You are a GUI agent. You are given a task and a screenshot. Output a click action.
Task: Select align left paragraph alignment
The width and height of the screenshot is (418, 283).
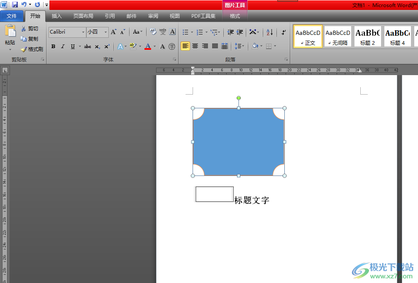point(185,46)
